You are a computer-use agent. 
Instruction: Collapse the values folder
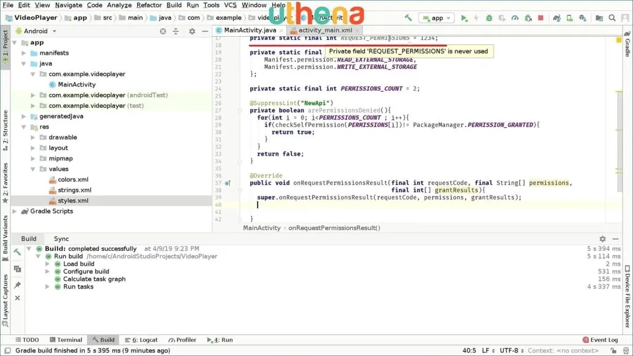[33, 169]
